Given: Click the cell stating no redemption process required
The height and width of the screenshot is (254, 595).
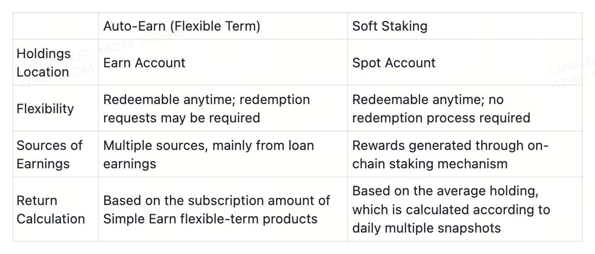Looking at the screenshot, I should pos(441,109).
